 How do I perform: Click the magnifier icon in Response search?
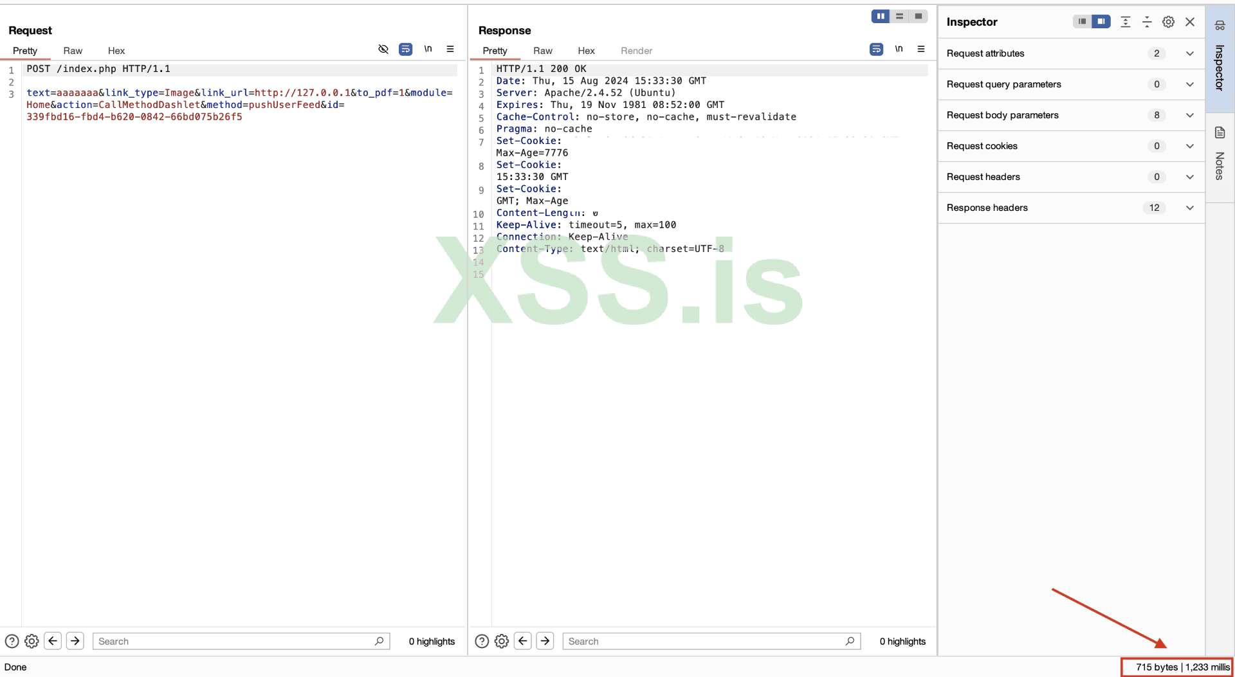click(850, 641)
